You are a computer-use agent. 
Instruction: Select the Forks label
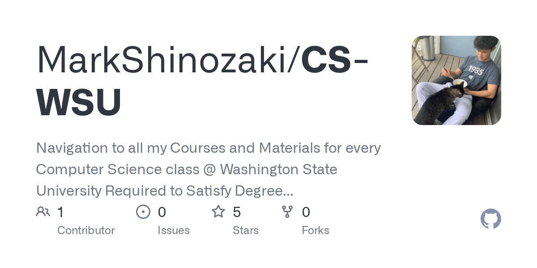click(x=315, y=230)
